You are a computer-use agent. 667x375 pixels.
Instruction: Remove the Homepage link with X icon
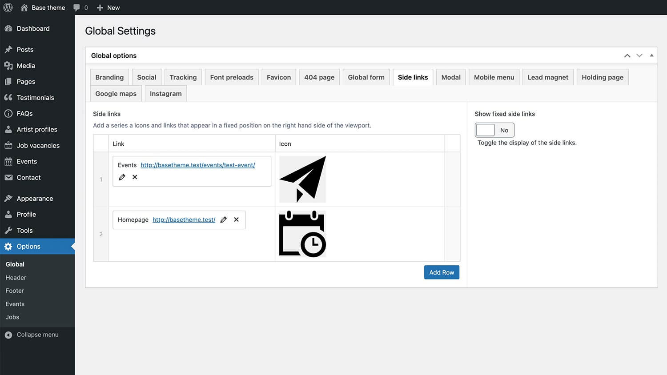[x=237, y=220]
